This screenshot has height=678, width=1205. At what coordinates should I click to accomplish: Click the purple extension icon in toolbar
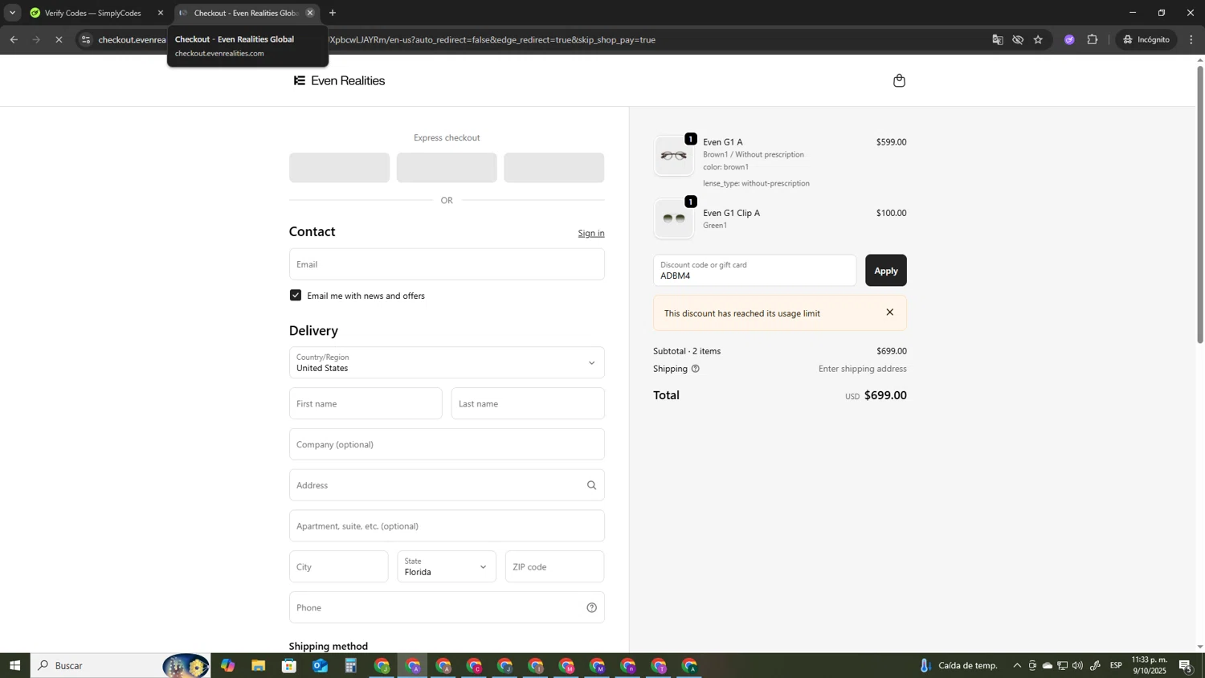pyautogui.click(x=1069, y=39)
